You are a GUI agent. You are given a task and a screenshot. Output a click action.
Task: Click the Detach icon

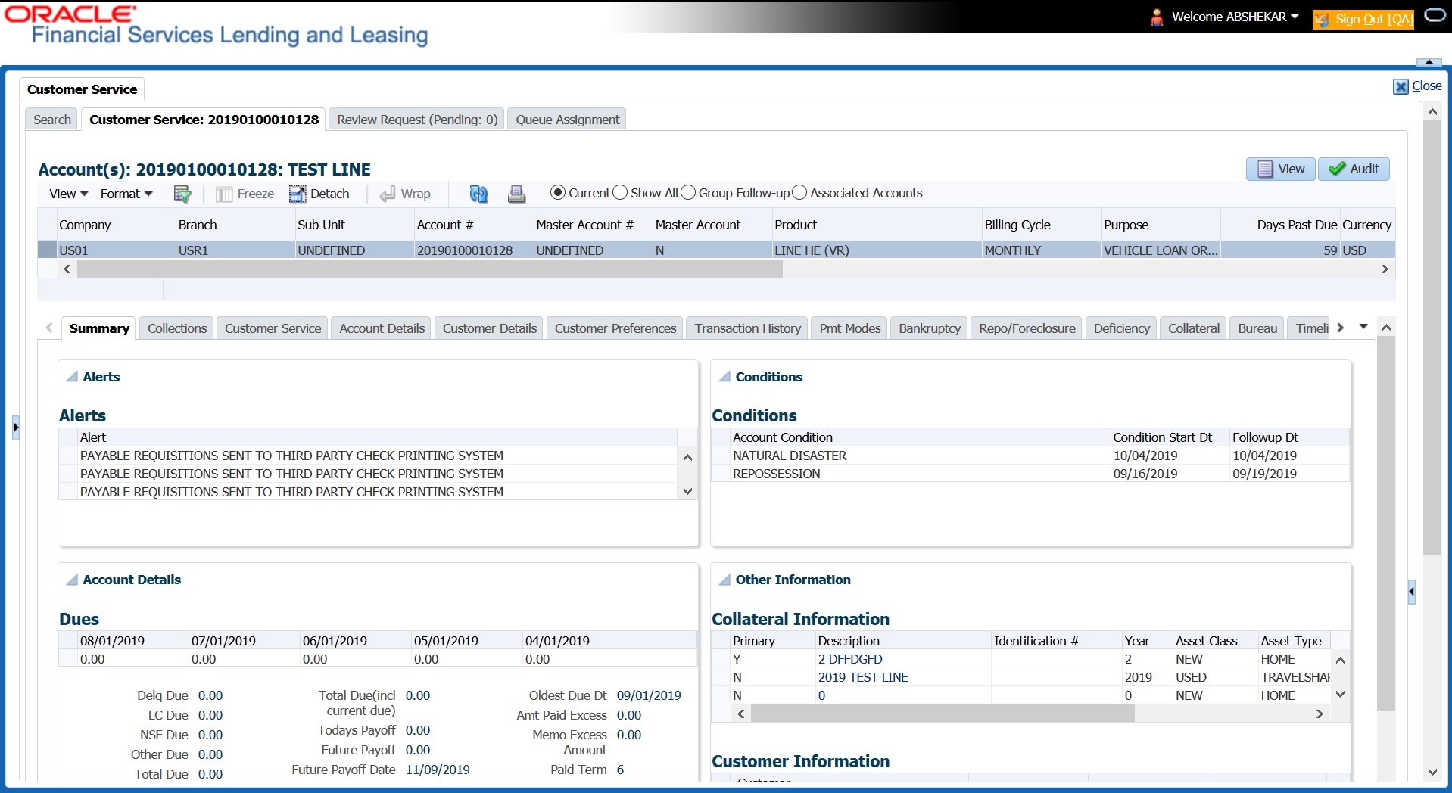298,194
